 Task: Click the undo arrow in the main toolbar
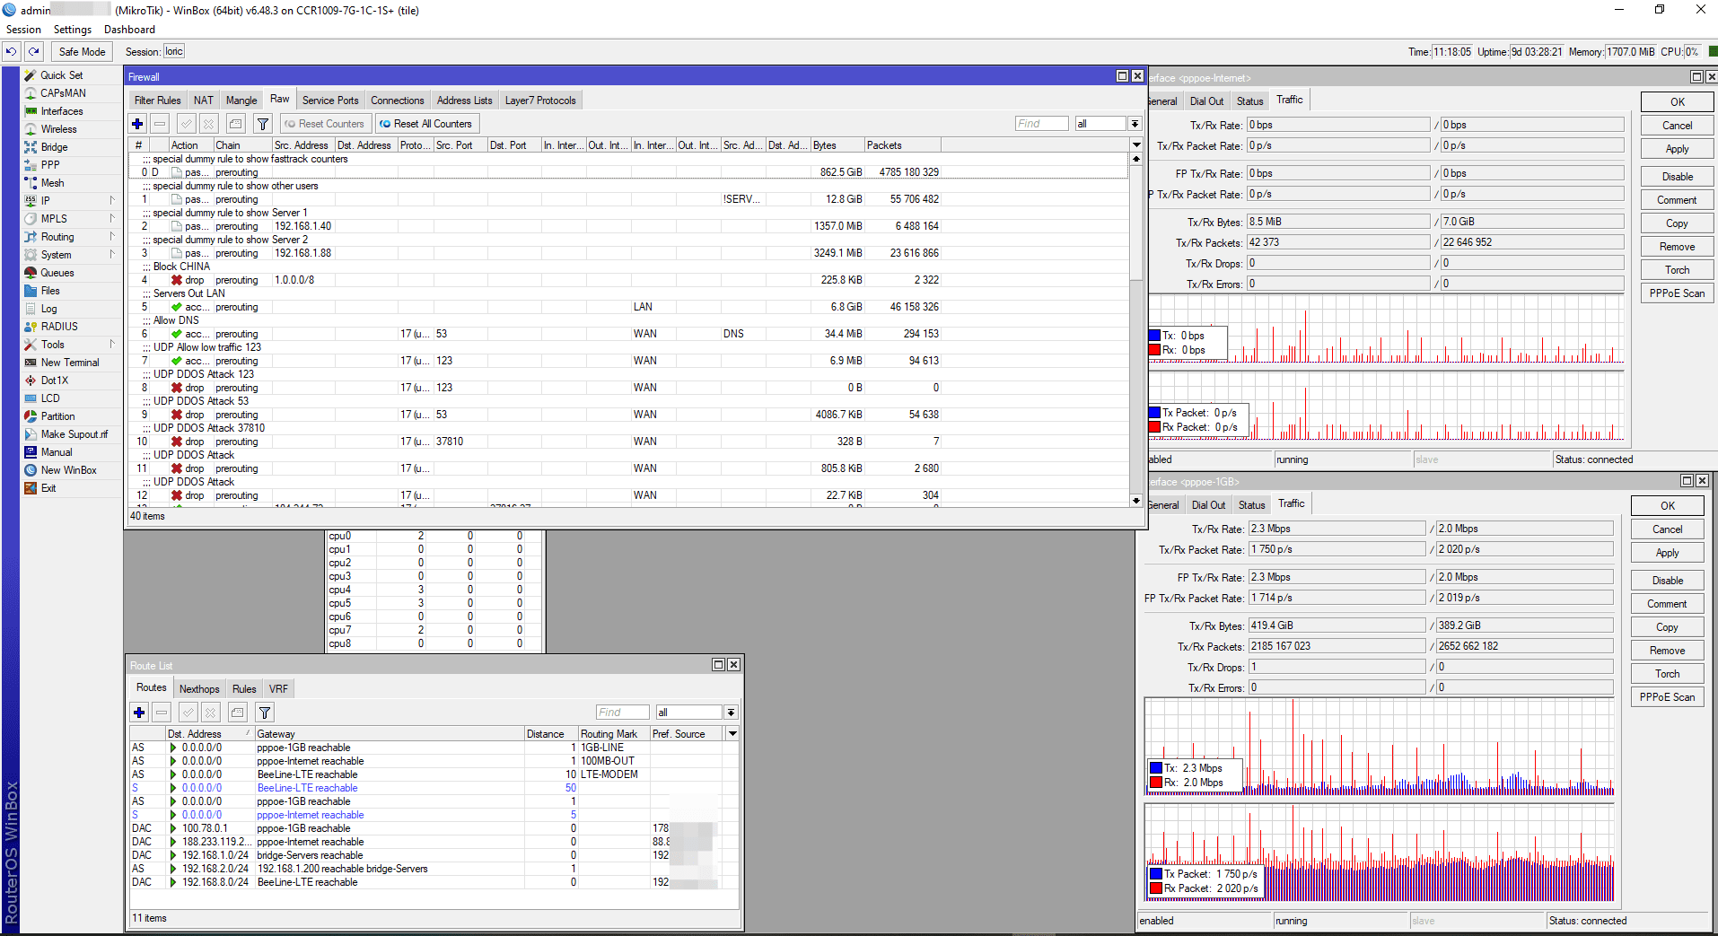pos(12,52)
